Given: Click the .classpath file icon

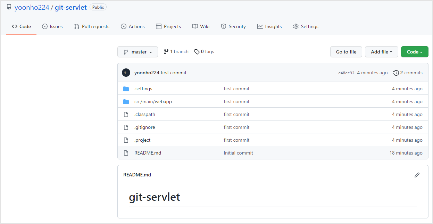Looking at the screenshot, I should click(x=126, y=114).
